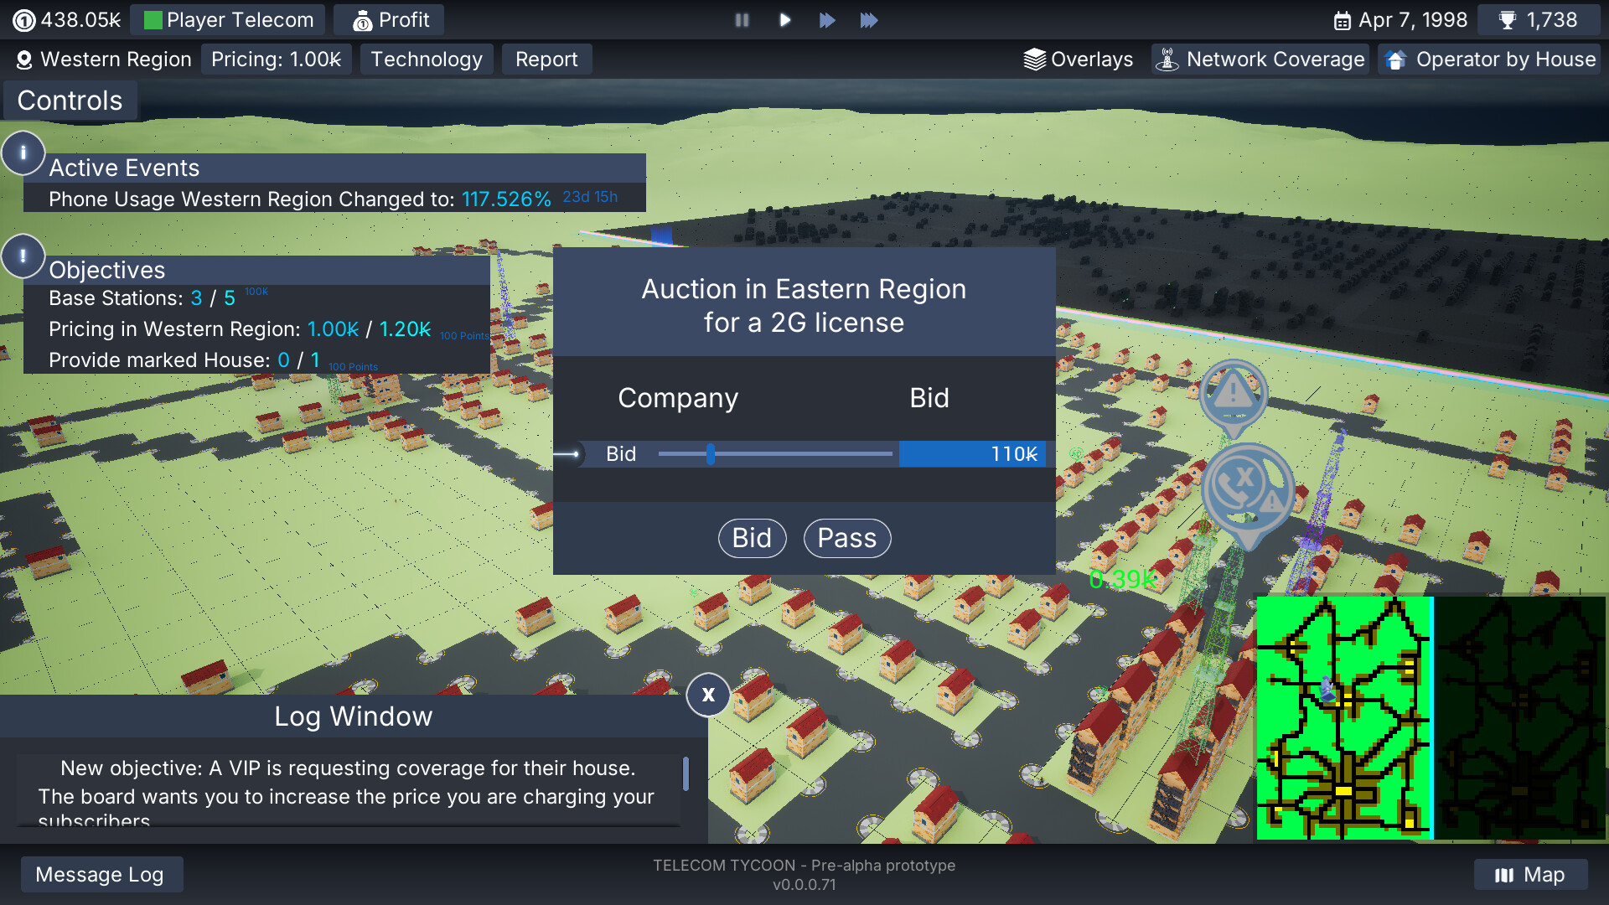
Task: Pause the game simulation
Action: [x=742, y=20]
